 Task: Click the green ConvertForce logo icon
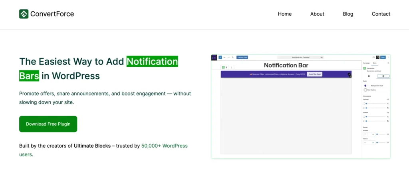(24, 14)
